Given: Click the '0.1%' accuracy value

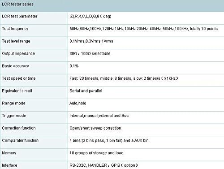Looking at the screenshot, I should (74, 66).
